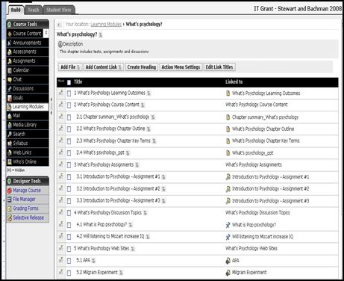Image resolution: width=344 pixels, height=281 pixels.
Task: Open the File Manager designer tool
Action: click(24, 200)
